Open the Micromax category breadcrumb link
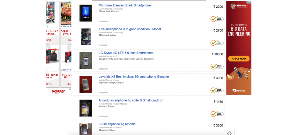The image size is (296, 135). tap(119, 9)
